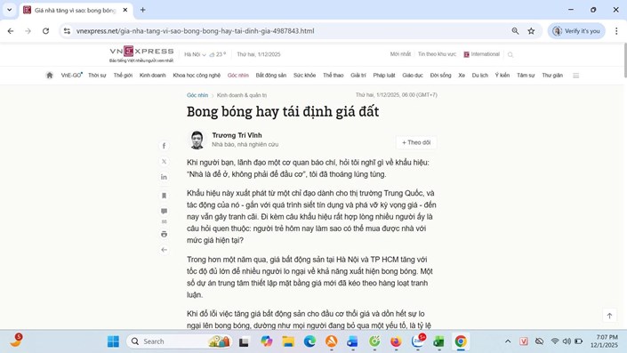Share article on Facebook
Image resolution: width=627 pixels, height=353 pixels.
[x=164, y=146]
